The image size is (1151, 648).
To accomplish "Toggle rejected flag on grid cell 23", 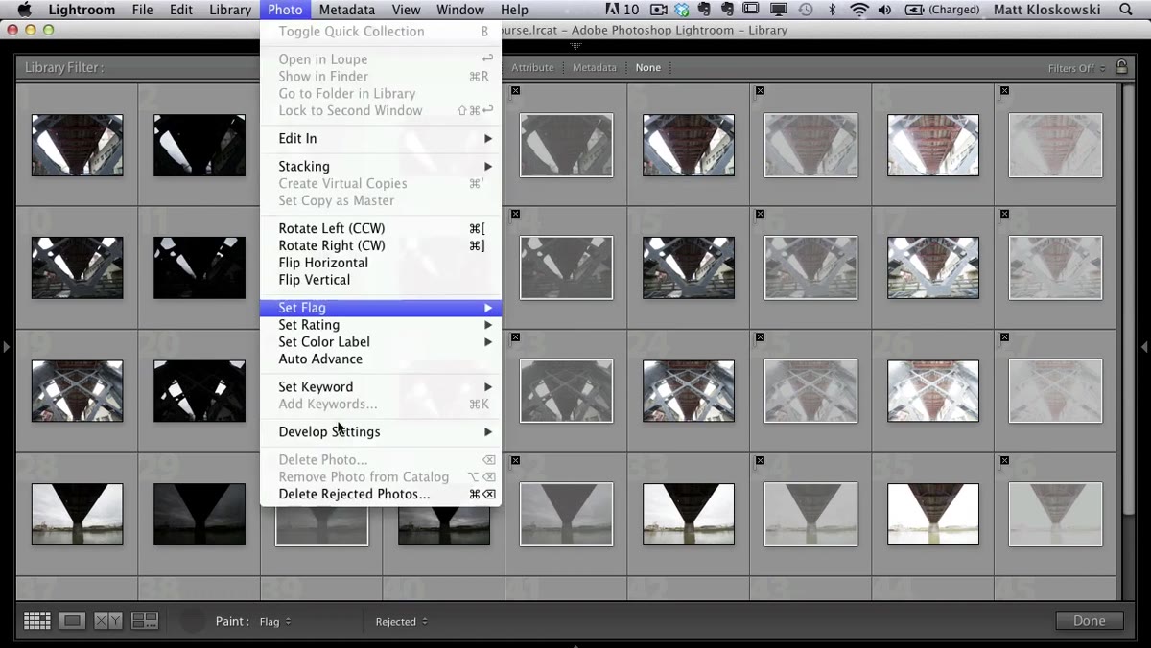I will point(515,337).
